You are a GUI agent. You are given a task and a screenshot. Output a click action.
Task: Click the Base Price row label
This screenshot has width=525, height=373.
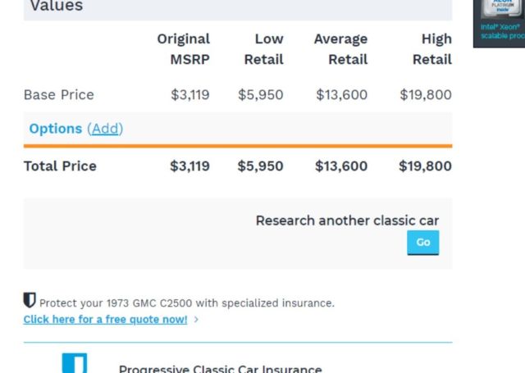(59, 95)
